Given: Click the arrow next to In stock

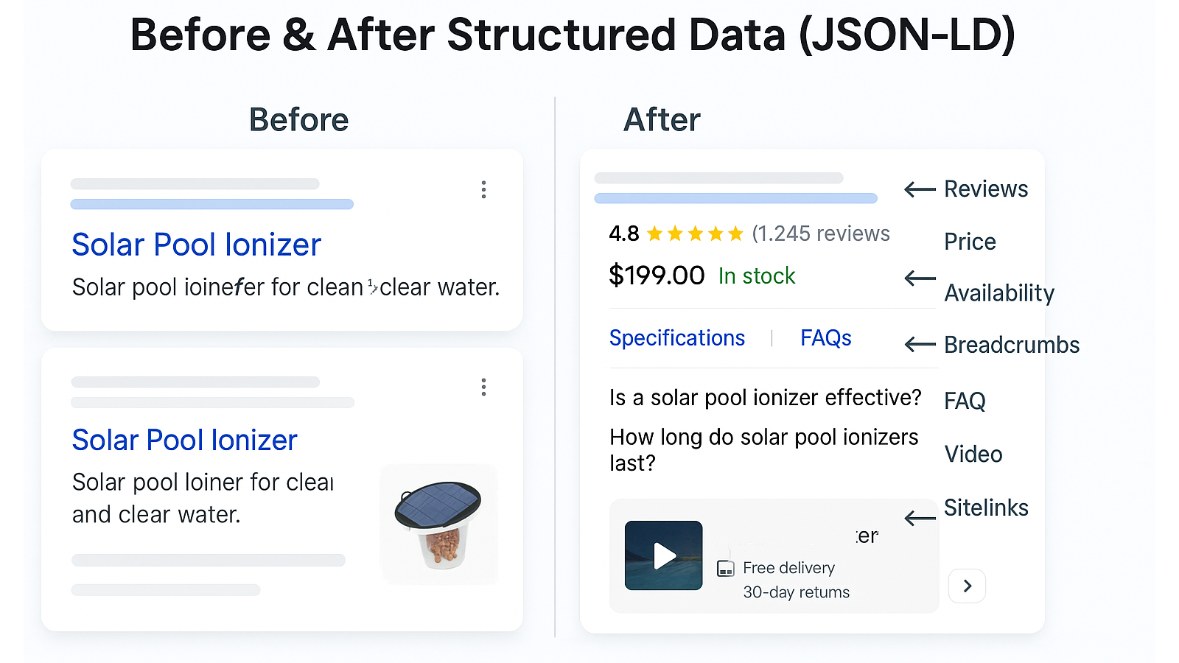Looking at the screenshot, I should [x=920, y=278].
